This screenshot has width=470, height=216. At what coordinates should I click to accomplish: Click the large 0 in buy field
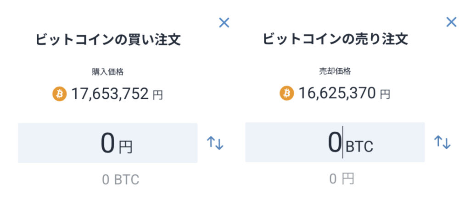pos(107,142)
